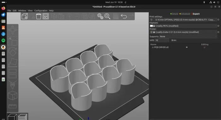Toggle visibility eye of POD DRYER.stl
Screen dimensions: 221x120
[187, 47]
